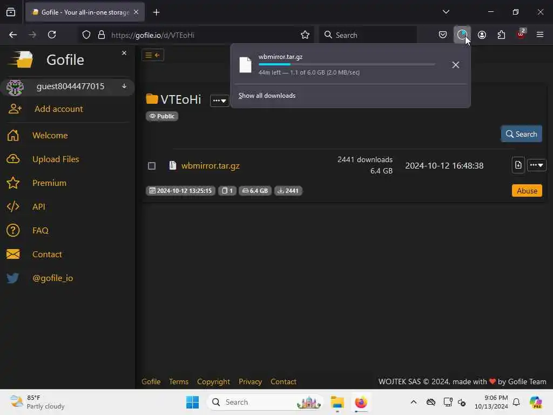Open the Premium sidebar item
This screenshot has width=553, height=415.
point(49,183)
